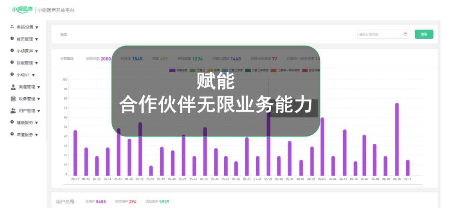This screenshot has width=452, height=208.
Task: Expand the 健康服务 menu arrow
Action: (36, 123)
